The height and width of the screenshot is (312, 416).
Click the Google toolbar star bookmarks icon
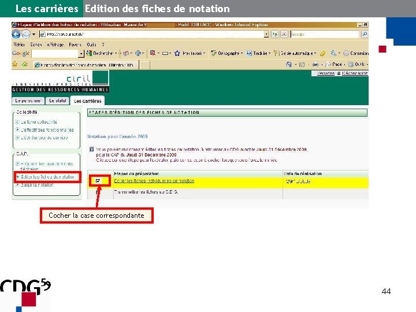click(177, 53)
